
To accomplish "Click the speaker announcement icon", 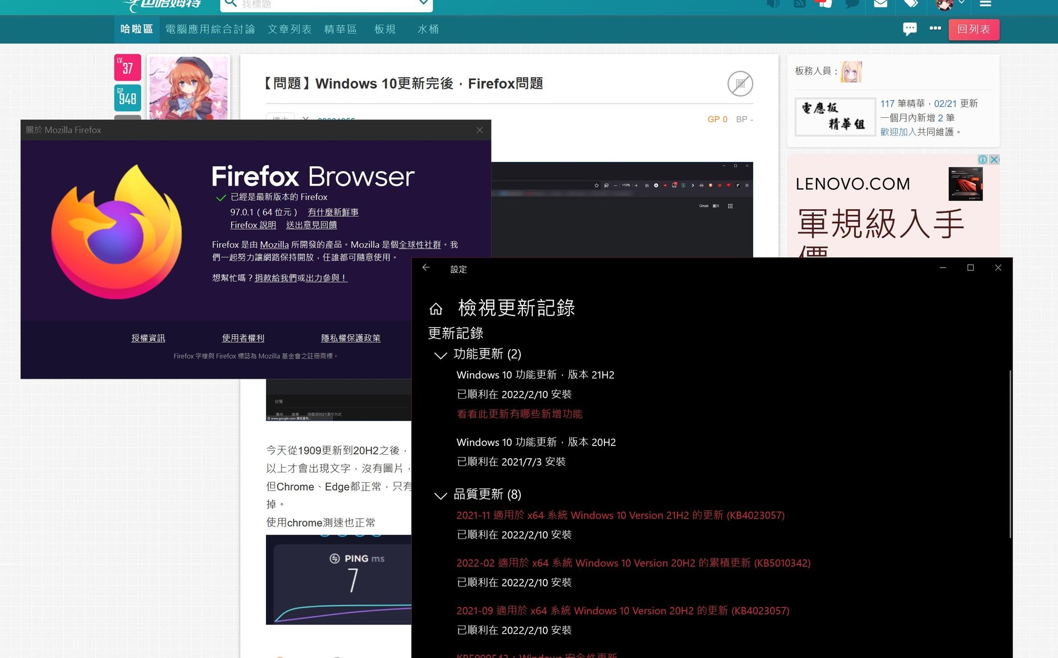I will tap(773, 4).
